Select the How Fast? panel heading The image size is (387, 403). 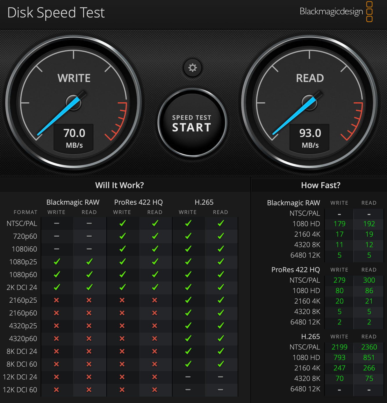pos(320,185)
